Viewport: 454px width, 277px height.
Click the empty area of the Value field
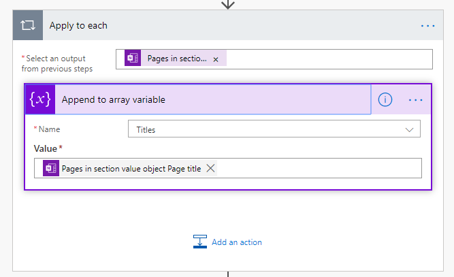[320, 168]
